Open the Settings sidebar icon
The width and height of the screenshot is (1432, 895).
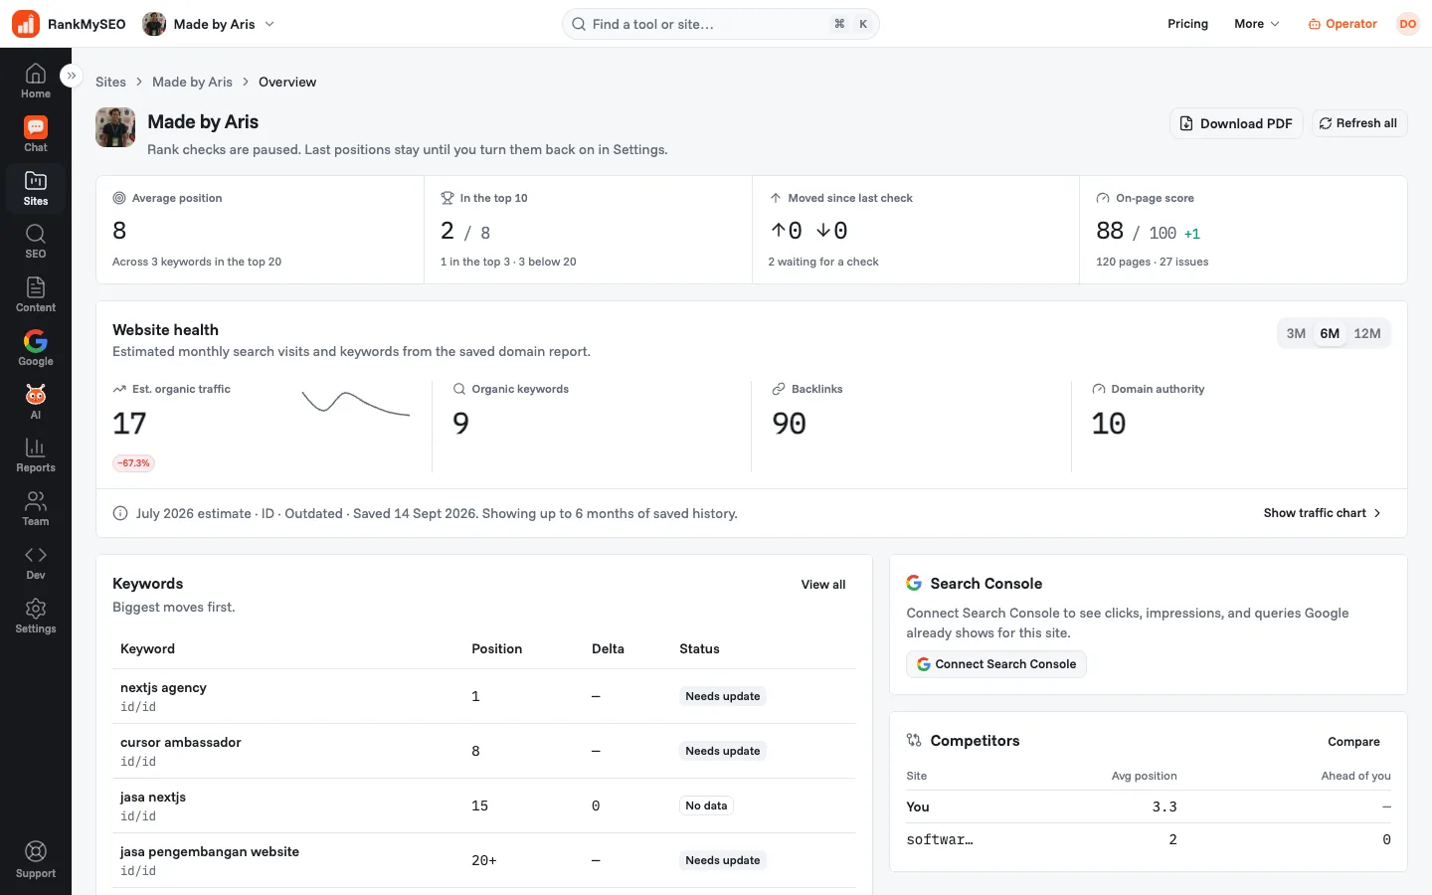click(36, 617)
